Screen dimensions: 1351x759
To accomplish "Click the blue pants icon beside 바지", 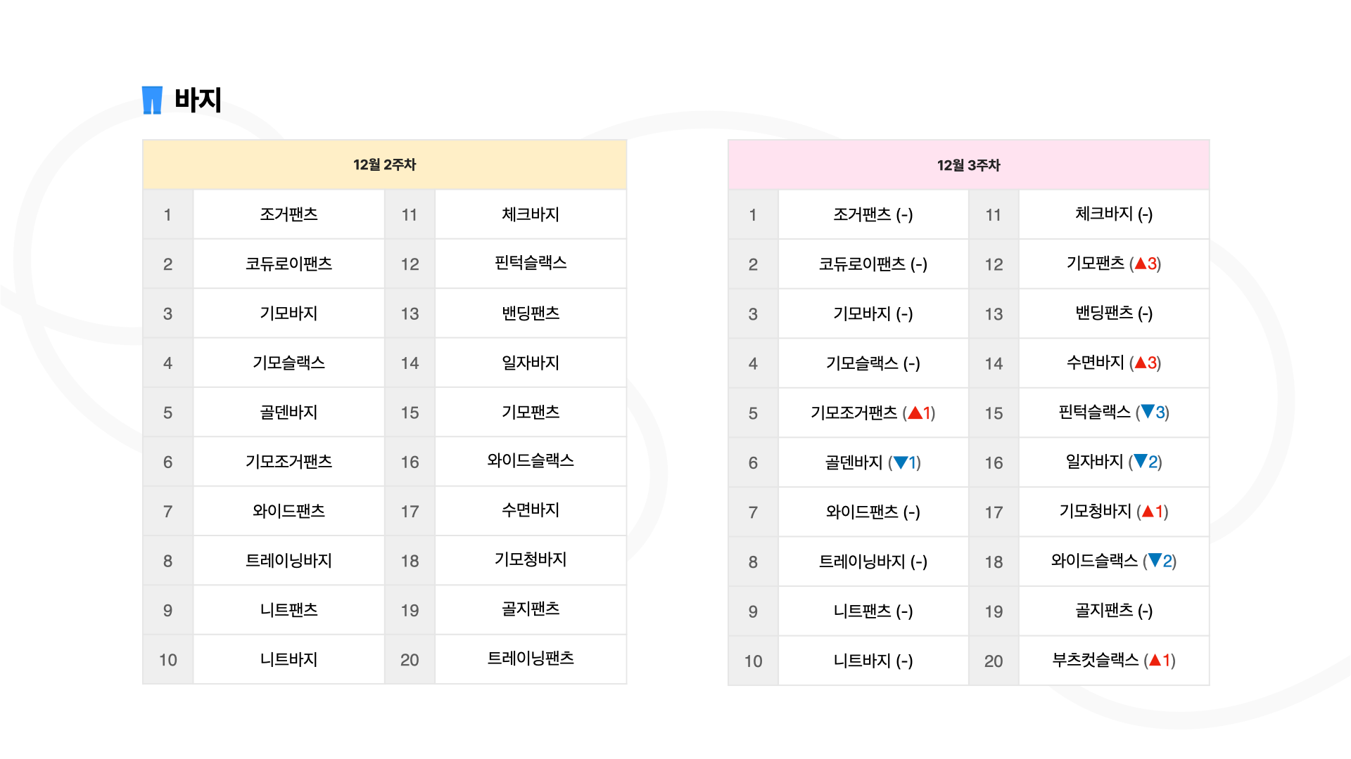I will point(152,100).
